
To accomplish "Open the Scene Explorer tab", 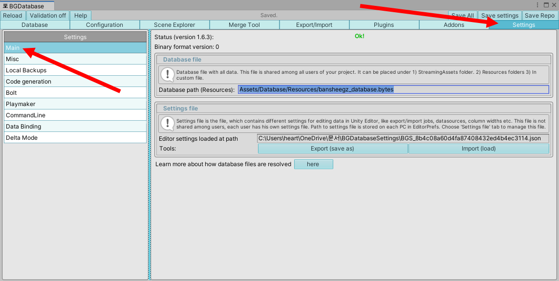I will click(174, 24).
